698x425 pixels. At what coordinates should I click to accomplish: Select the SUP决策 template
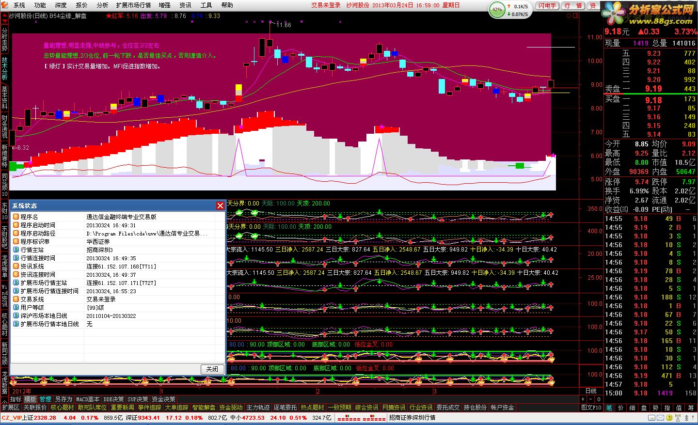click(138, 399)
